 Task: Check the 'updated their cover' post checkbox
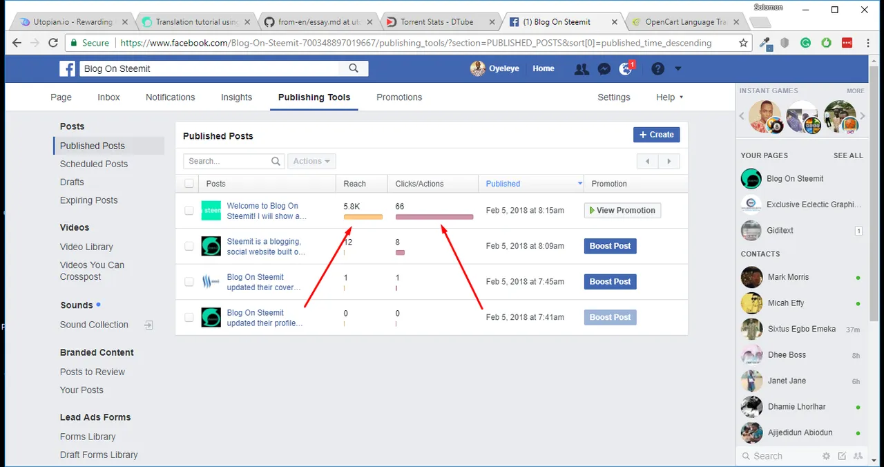click(x=189, y=282)
